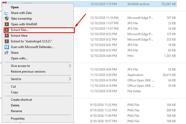
Task: Click the WinRAR icon beside Open with WinRAR
Action: click(7, 24)
